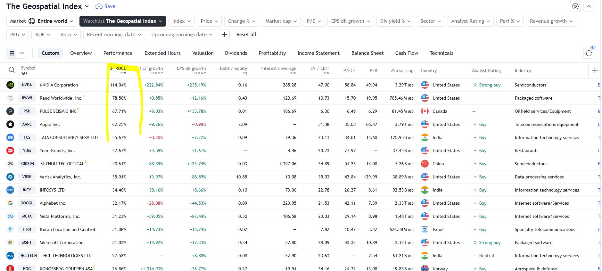Viewport: 602px width, 271px height.
Task: Click the Meta Platforms logo icon
Action: [x=10, y=216]
